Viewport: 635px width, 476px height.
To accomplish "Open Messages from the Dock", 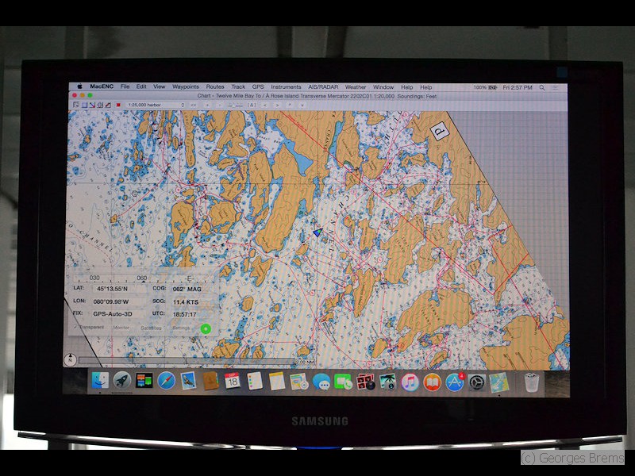I will tap(321, 382).
